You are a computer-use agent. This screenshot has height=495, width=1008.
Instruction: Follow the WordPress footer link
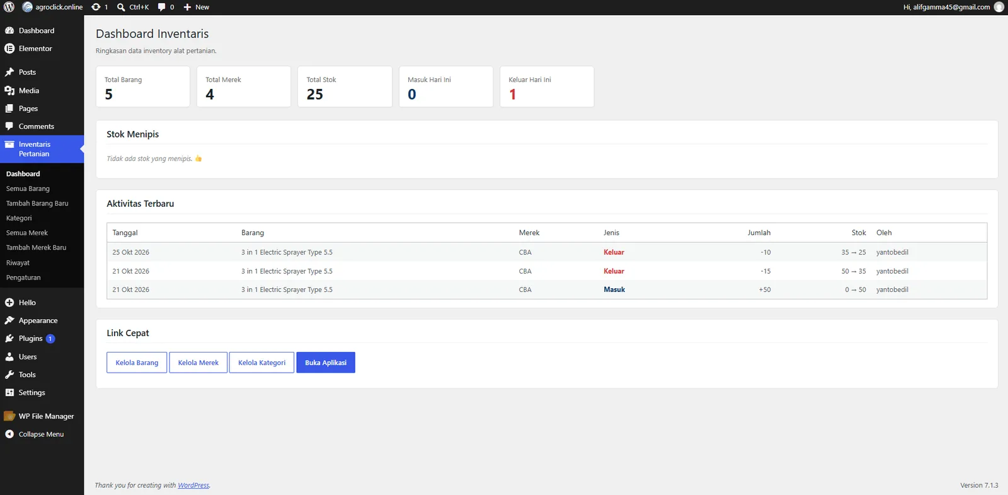click(193, 486)
